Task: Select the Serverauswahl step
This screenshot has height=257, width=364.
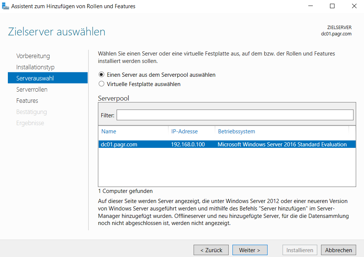Action: pyautogui.click(x=47, y=78)
